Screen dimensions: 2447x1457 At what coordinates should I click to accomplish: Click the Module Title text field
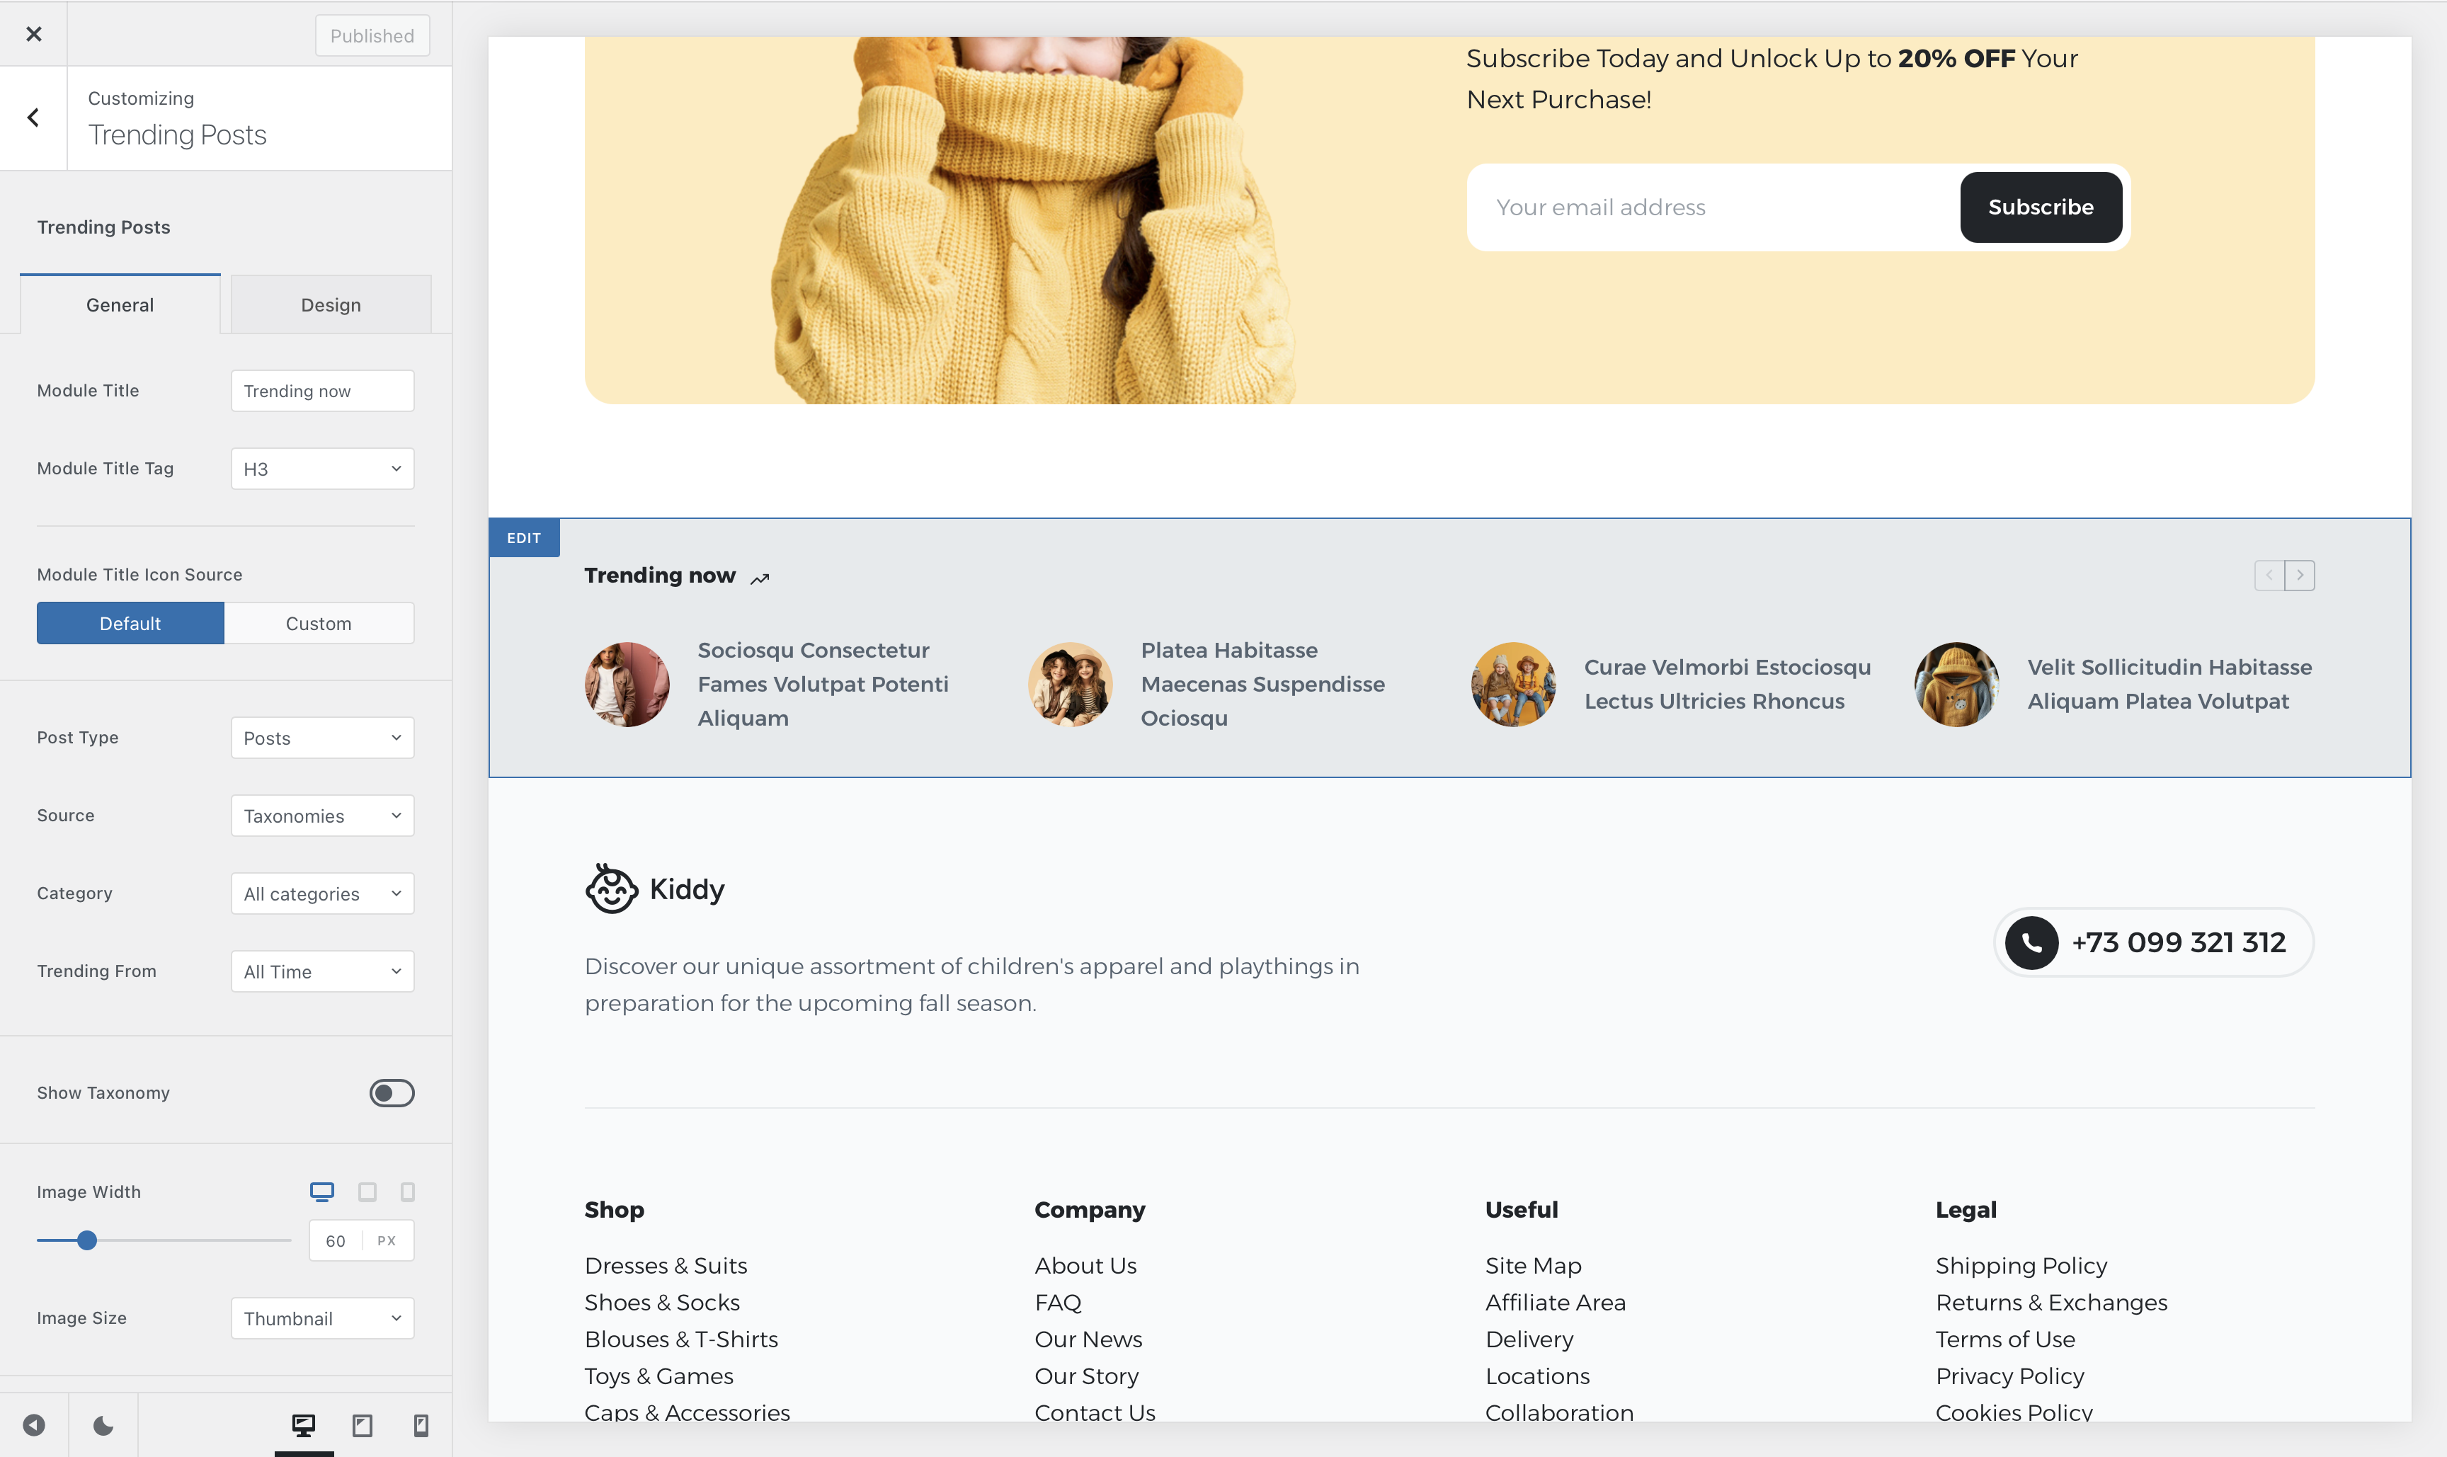tap(323, 391)
